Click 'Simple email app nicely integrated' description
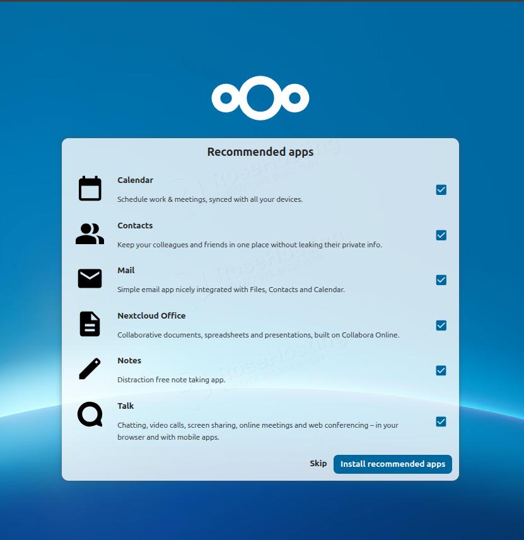 coord(231,290)
